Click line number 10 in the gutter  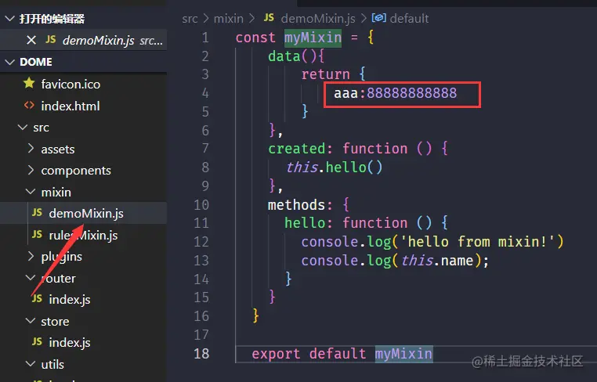[x=201, y=204]
